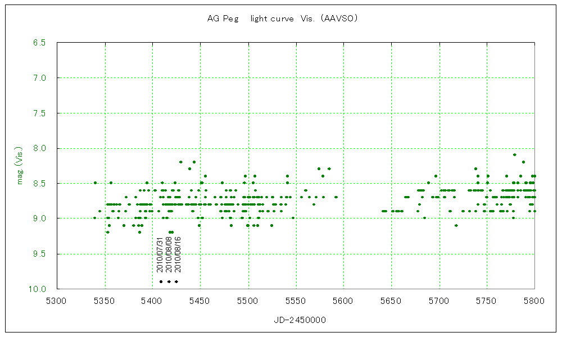Click the black marker dot below 2010/08/16

(x=176, y=281)
